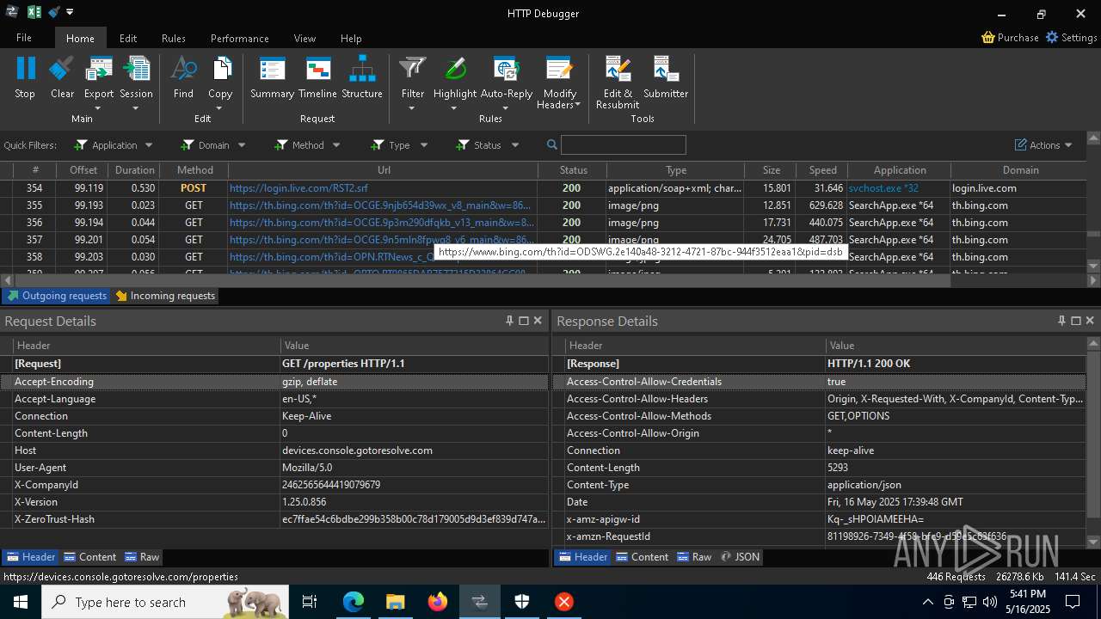The image size is (1101, 619).
Task: Show request Raw tab
Action: click(x=142, y=557)
